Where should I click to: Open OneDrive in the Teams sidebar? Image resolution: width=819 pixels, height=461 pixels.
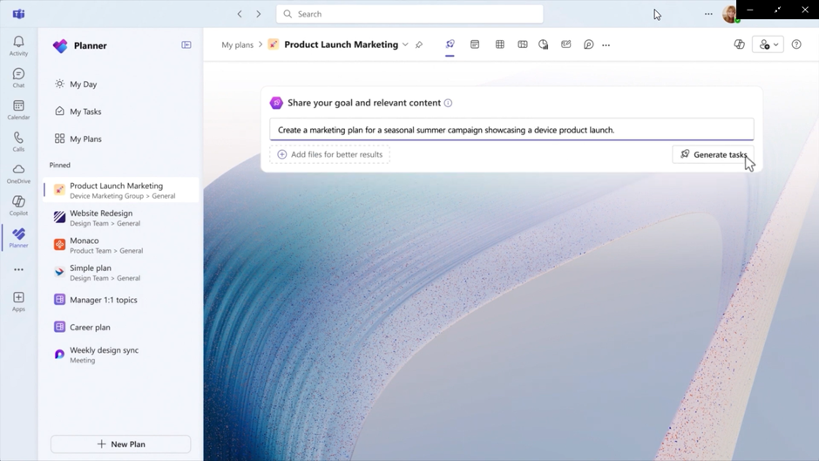click(x=18, y=173)
